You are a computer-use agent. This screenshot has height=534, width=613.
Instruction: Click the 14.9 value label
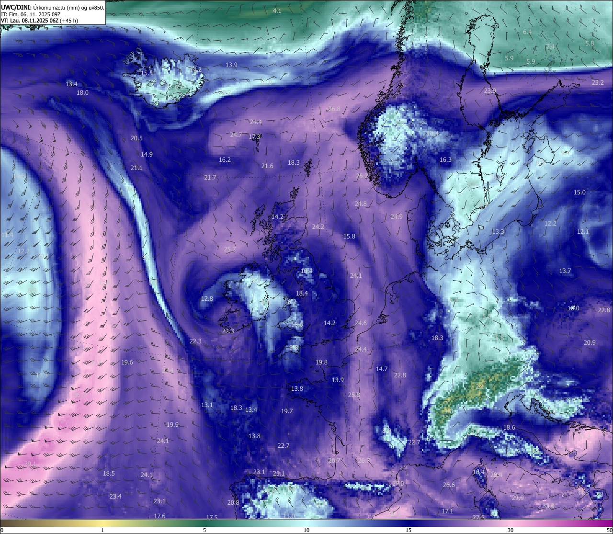pos(147,154)
